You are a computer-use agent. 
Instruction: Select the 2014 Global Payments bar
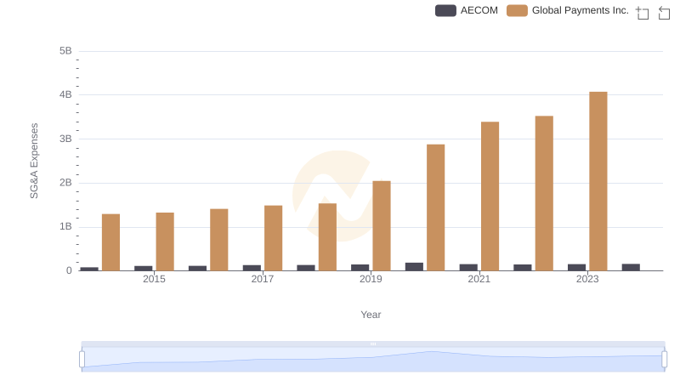pos(111,242)
